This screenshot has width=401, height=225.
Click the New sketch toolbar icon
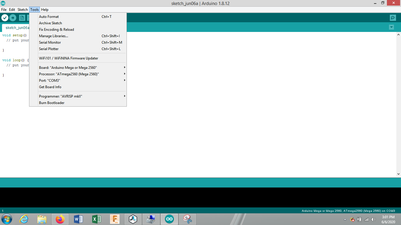click(22, 18)
